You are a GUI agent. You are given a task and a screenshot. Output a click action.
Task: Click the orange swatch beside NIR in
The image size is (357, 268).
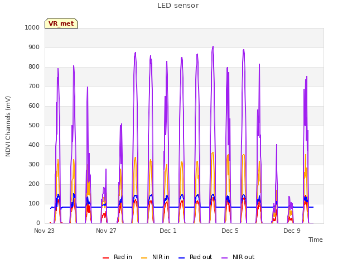(x=144, y=258)
